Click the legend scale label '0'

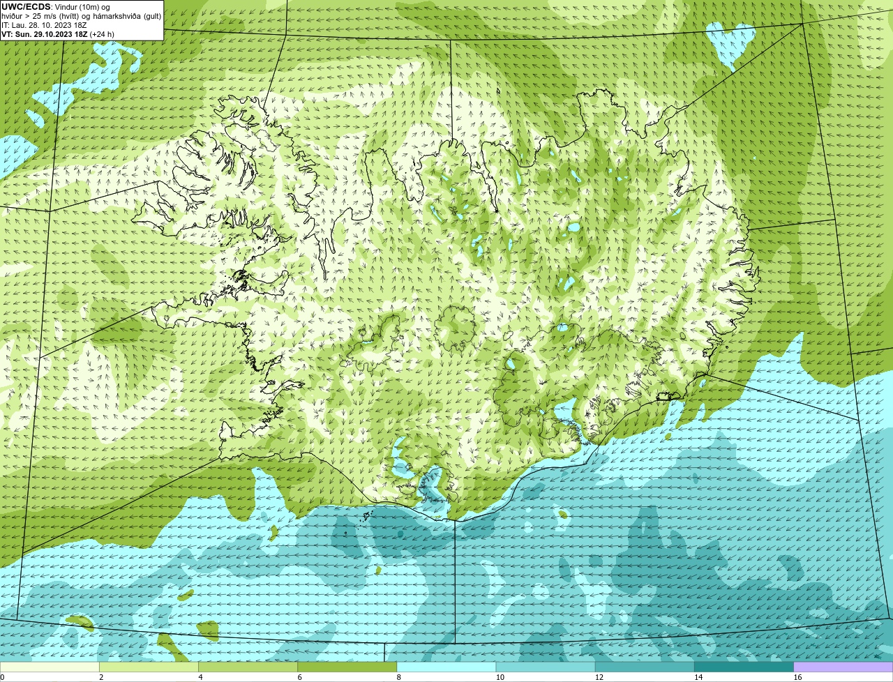2,677
